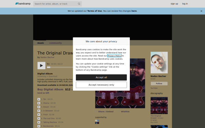This screenshot has width=205, height=128.
Task: Follow Nadav Bachar
Action: coord(159,84)
